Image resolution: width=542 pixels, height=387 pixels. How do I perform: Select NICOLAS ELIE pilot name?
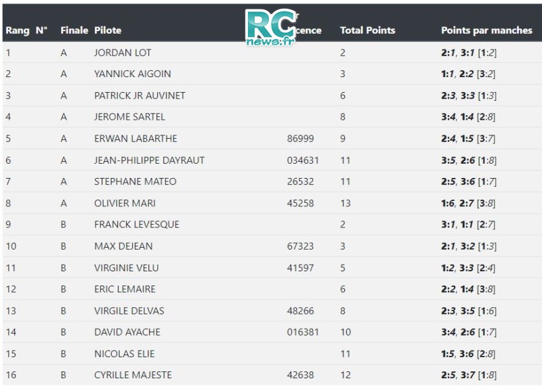coord(125,354)
